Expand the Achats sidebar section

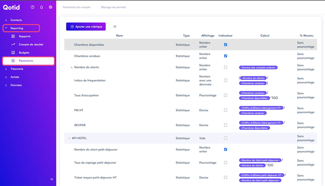15,77
